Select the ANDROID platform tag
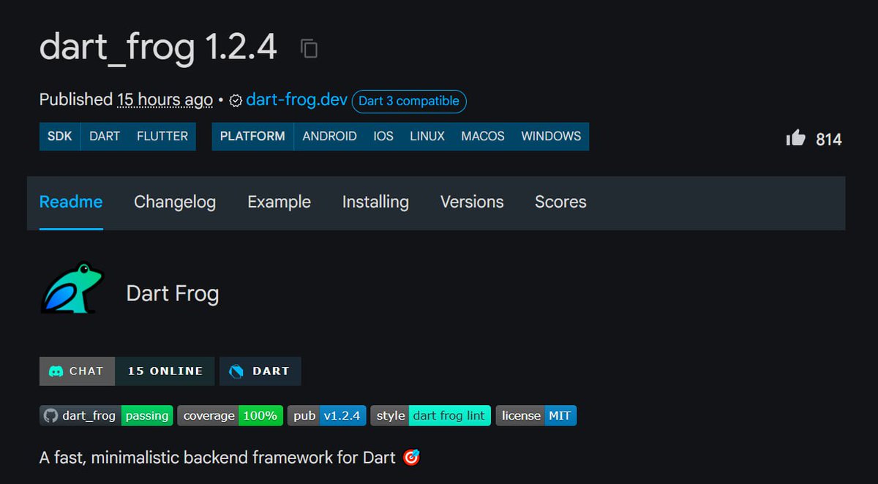The width and height of the screenshot is (878, 484). click(329, 136)
